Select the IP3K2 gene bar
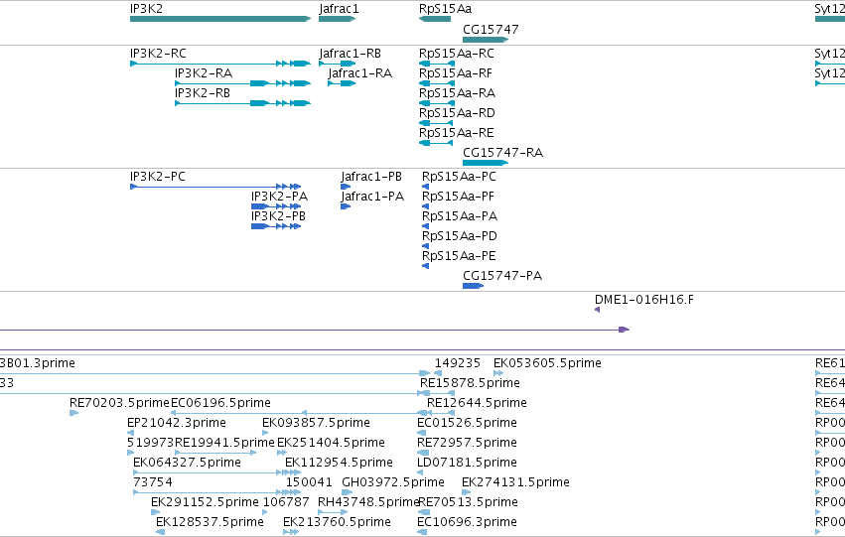The image size is (845, 537). 220,19
